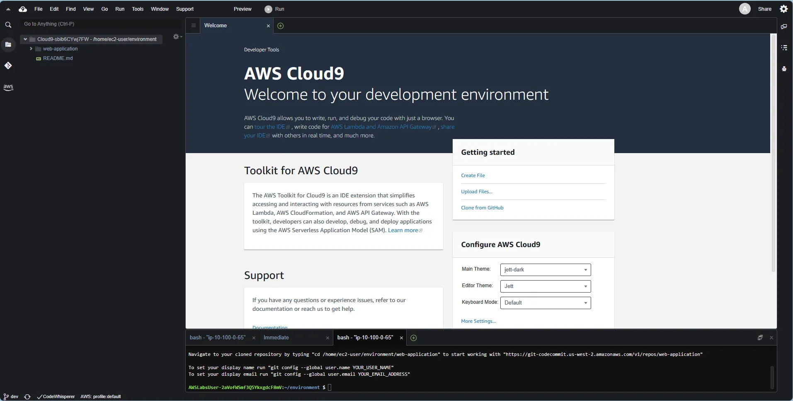Collapse the Cloud9 root environment folder
The height and width of the screenshot is (401, 793).
25,39
